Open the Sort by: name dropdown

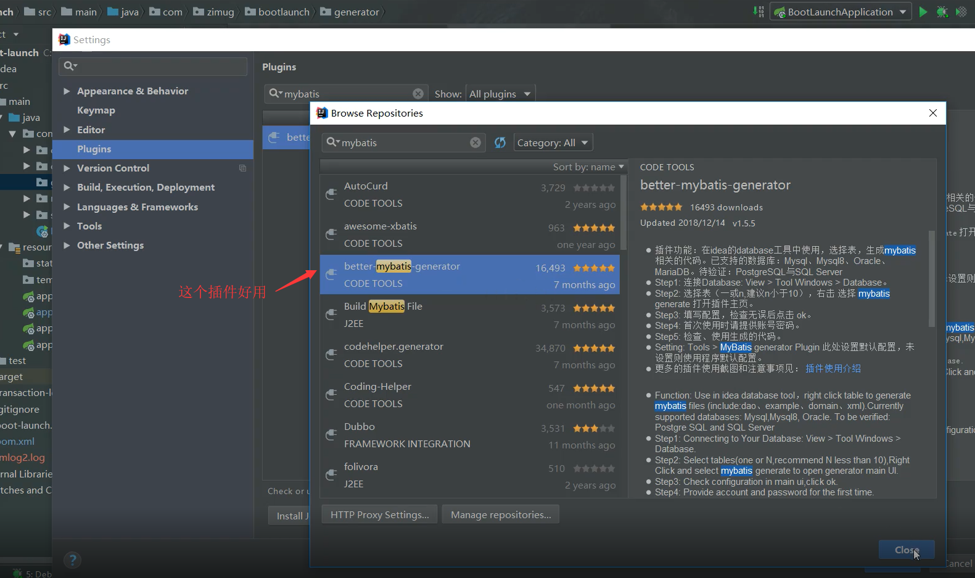(588, 167)
